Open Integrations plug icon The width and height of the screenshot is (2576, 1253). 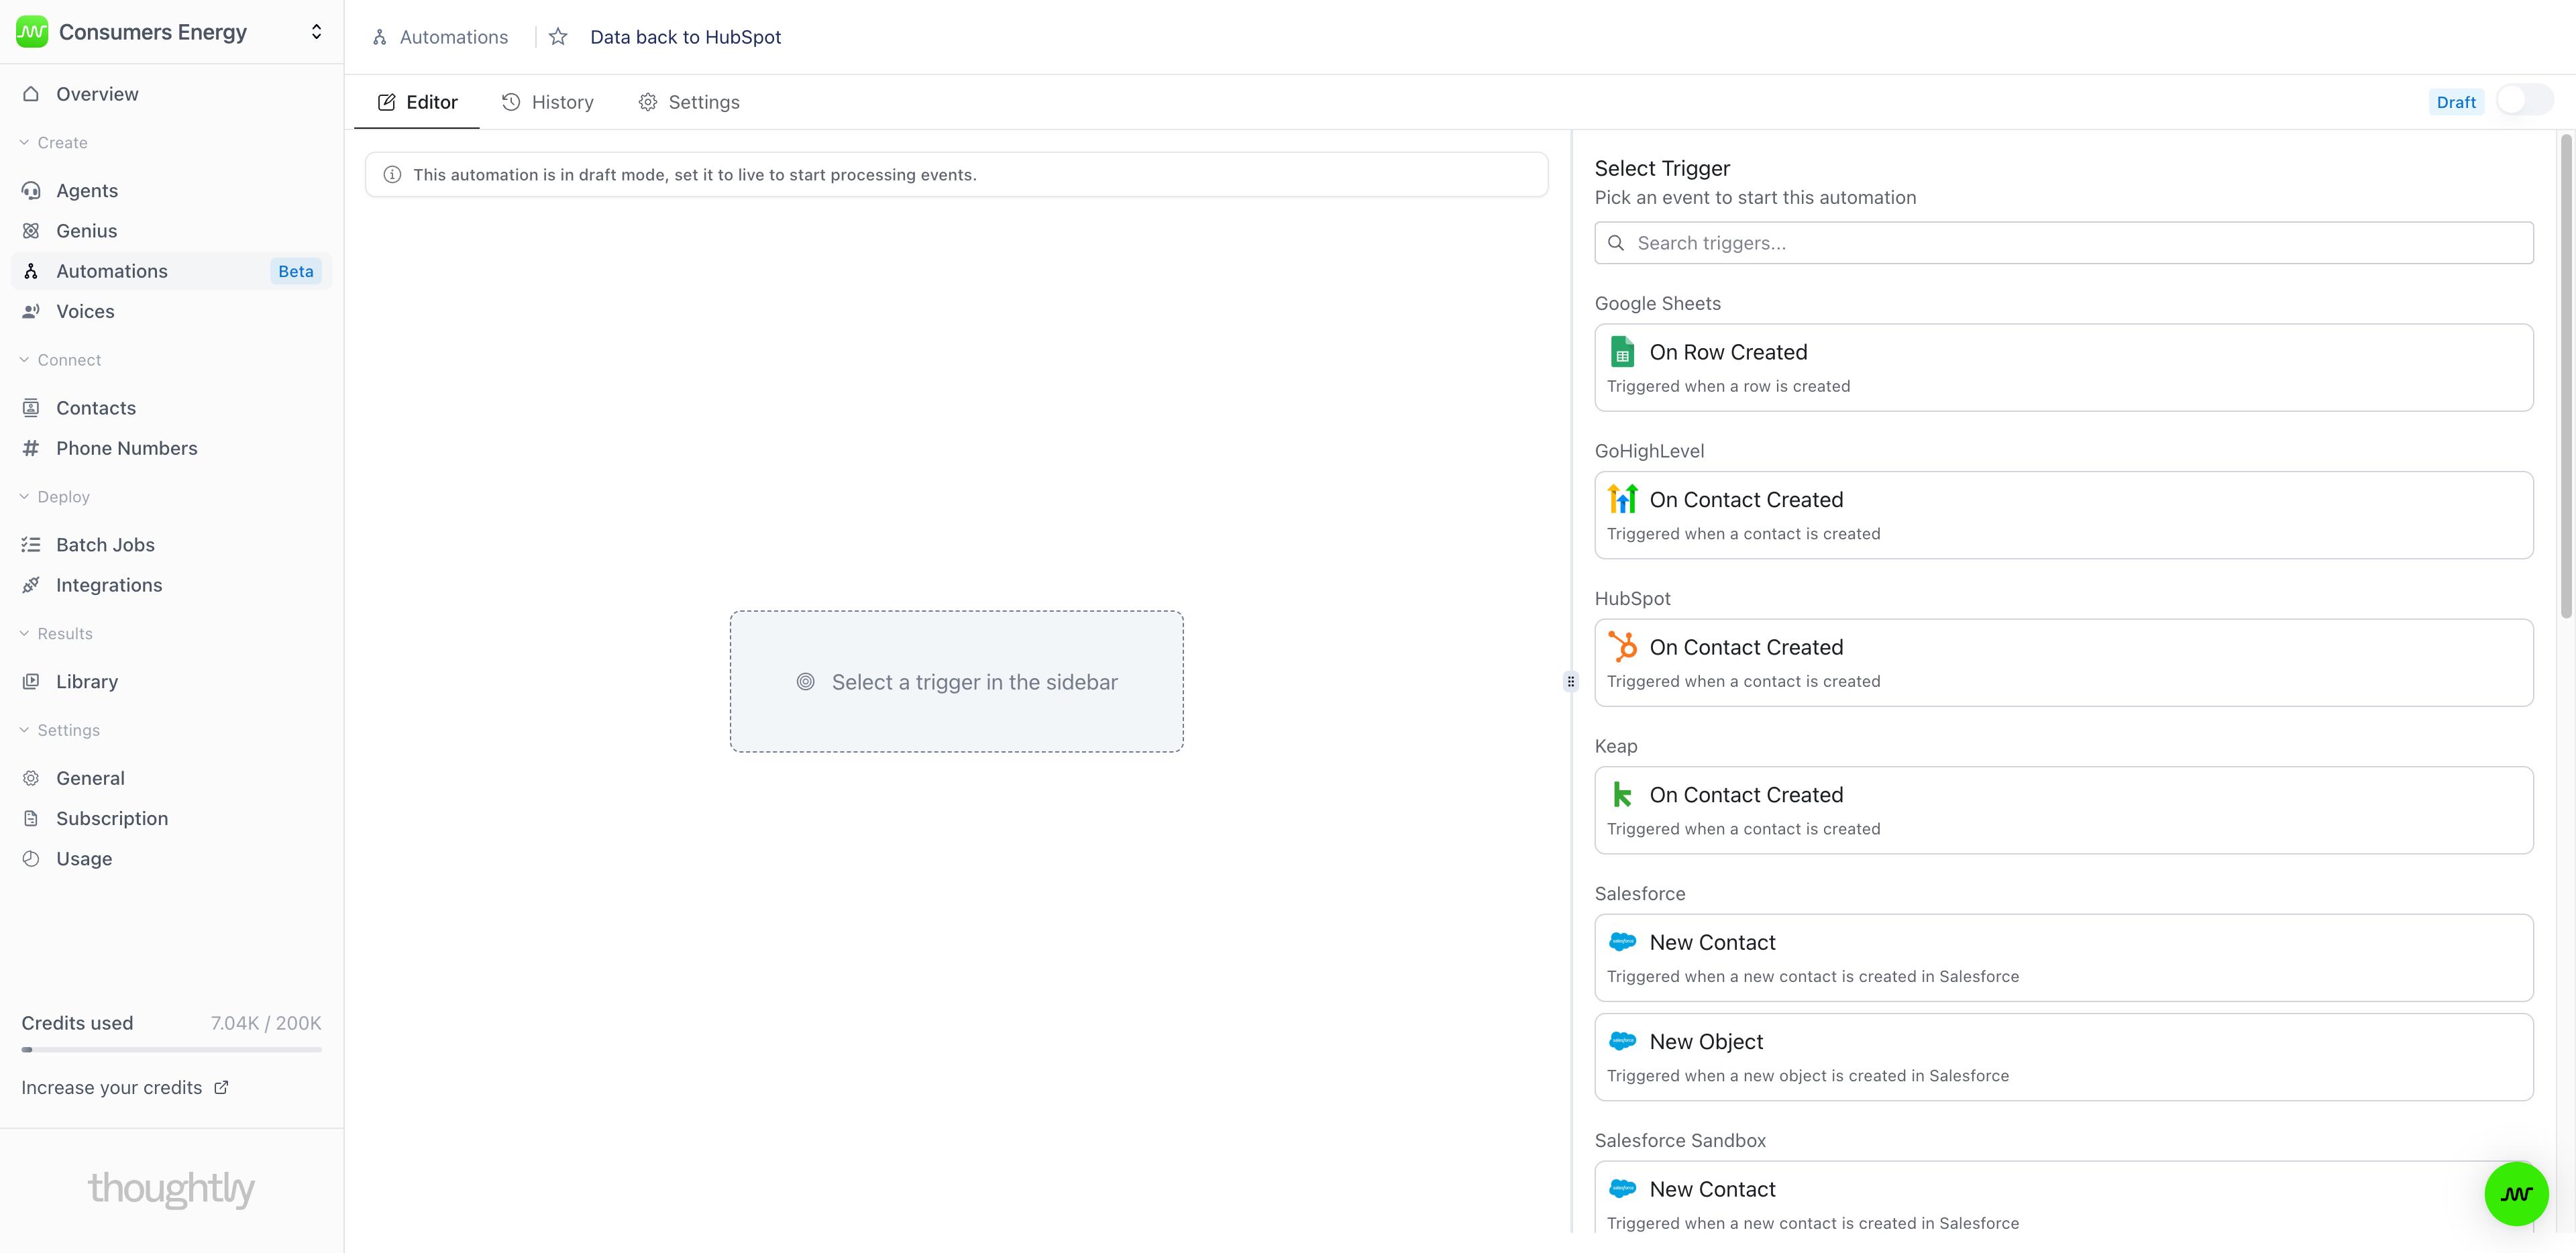31,585
